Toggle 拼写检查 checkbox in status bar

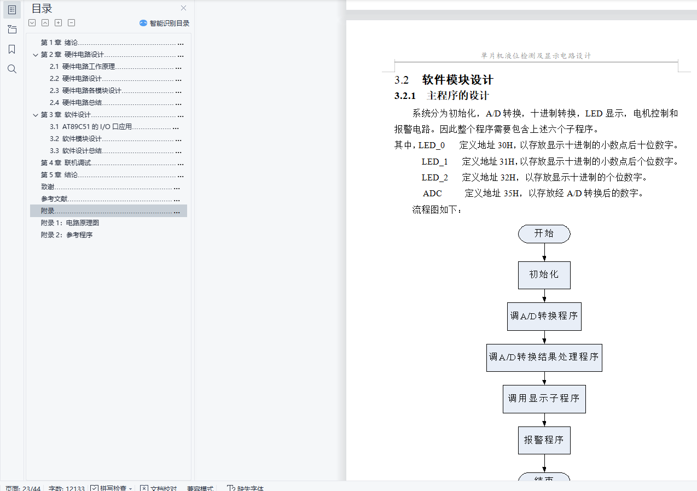tap(95, 488)
